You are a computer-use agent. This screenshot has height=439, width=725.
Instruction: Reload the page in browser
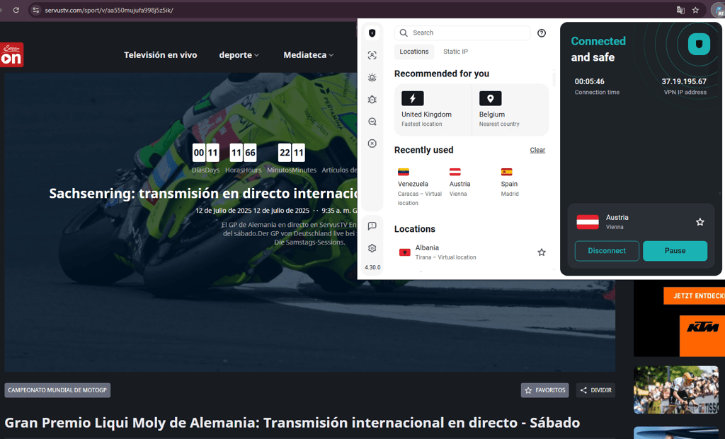point(16,10)
